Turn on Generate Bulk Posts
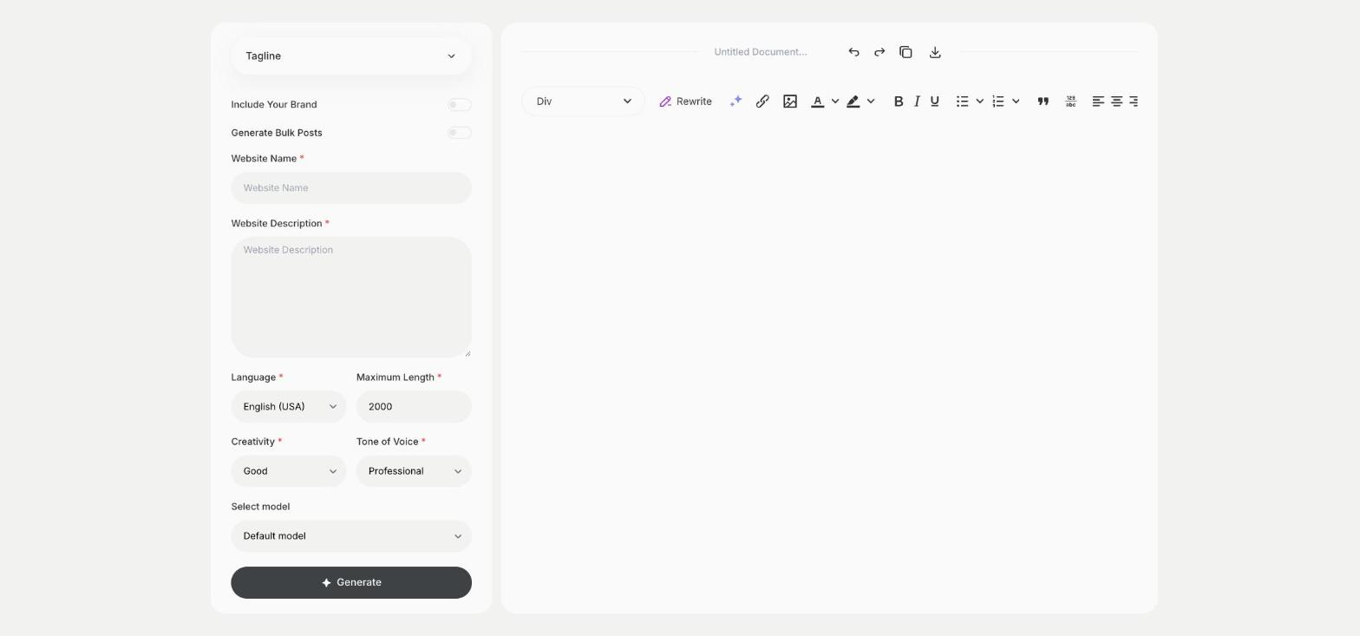Image resolution: width=1360 pixels, height=636 pixels. point(460,133)
